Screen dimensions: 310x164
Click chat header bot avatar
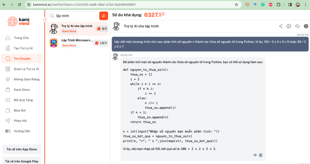pyautogui.click(x=116, y=26)
